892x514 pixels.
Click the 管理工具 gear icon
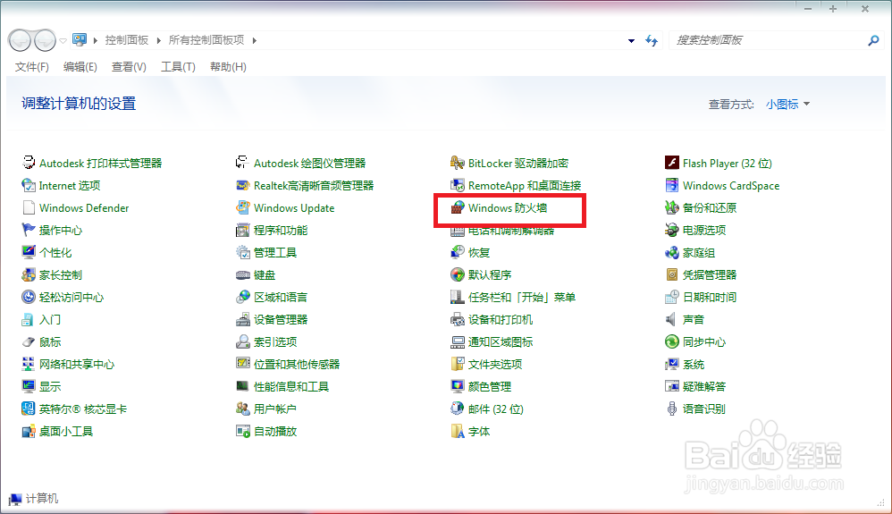243,252
